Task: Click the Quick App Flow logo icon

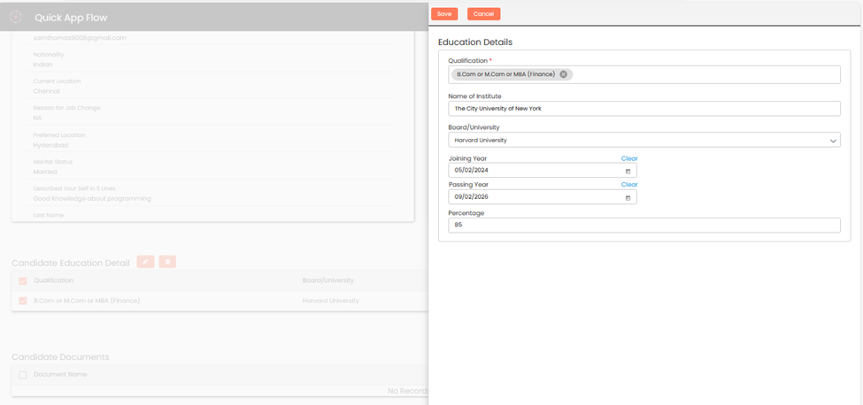Action: tap(15, 17)
